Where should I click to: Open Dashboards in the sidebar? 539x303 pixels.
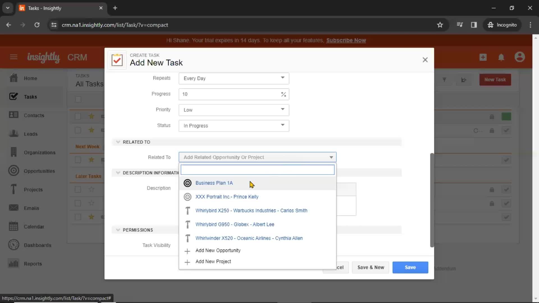point(30,245)
